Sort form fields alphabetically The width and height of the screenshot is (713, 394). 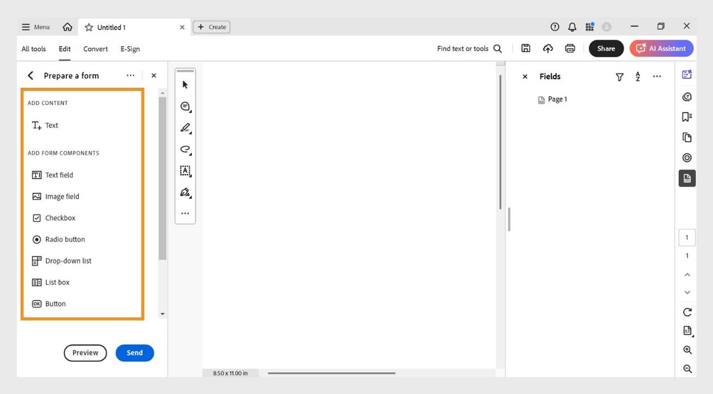637,76
